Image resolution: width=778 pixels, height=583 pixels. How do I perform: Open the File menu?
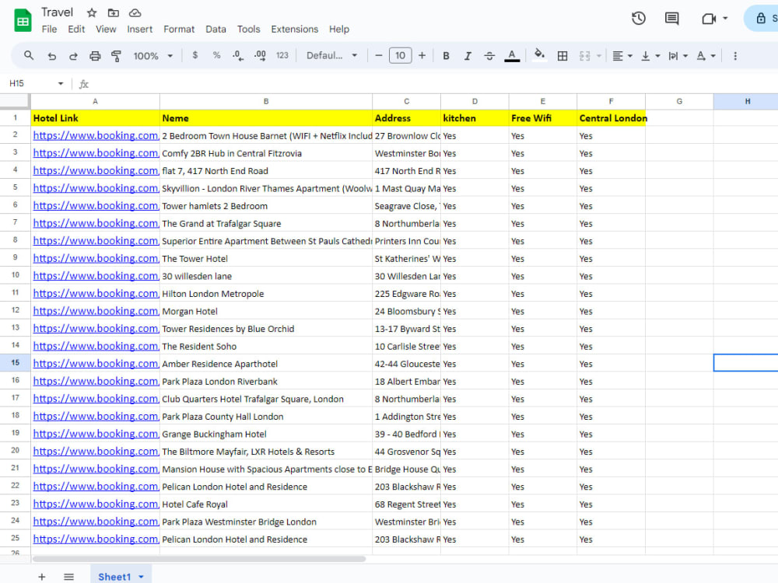point(49,30)
